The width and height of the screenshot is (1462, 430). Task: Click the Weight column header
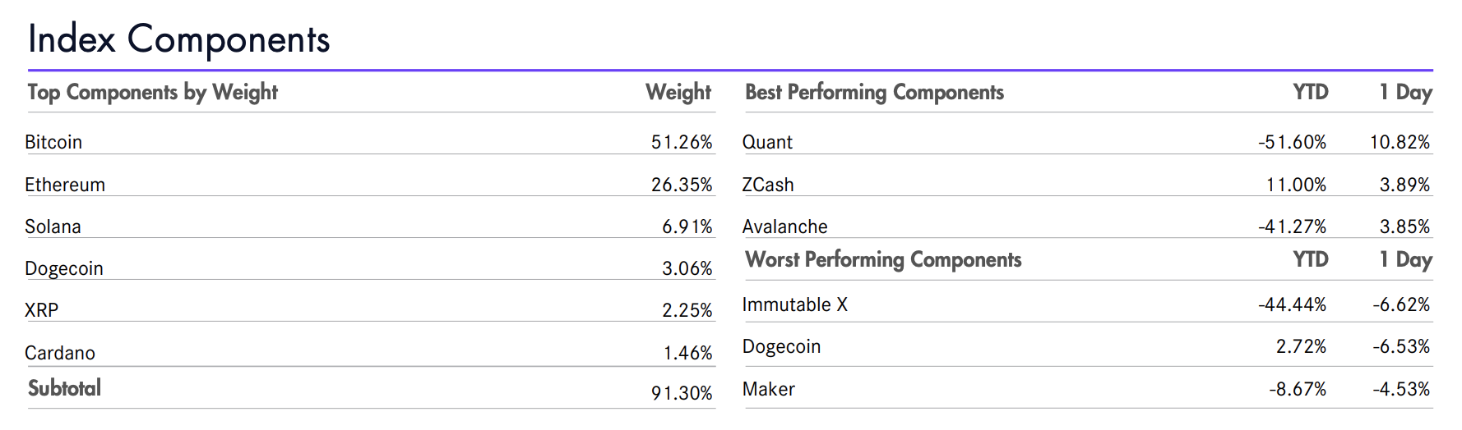tap(678, 92)
